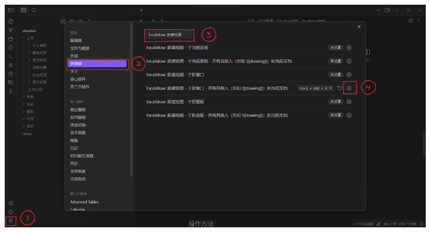Open graph view from the ribbon

click(11, 30)
